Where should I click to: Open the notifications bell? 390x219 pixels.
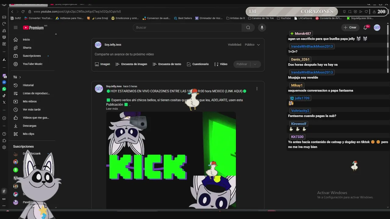click(366, 27)
